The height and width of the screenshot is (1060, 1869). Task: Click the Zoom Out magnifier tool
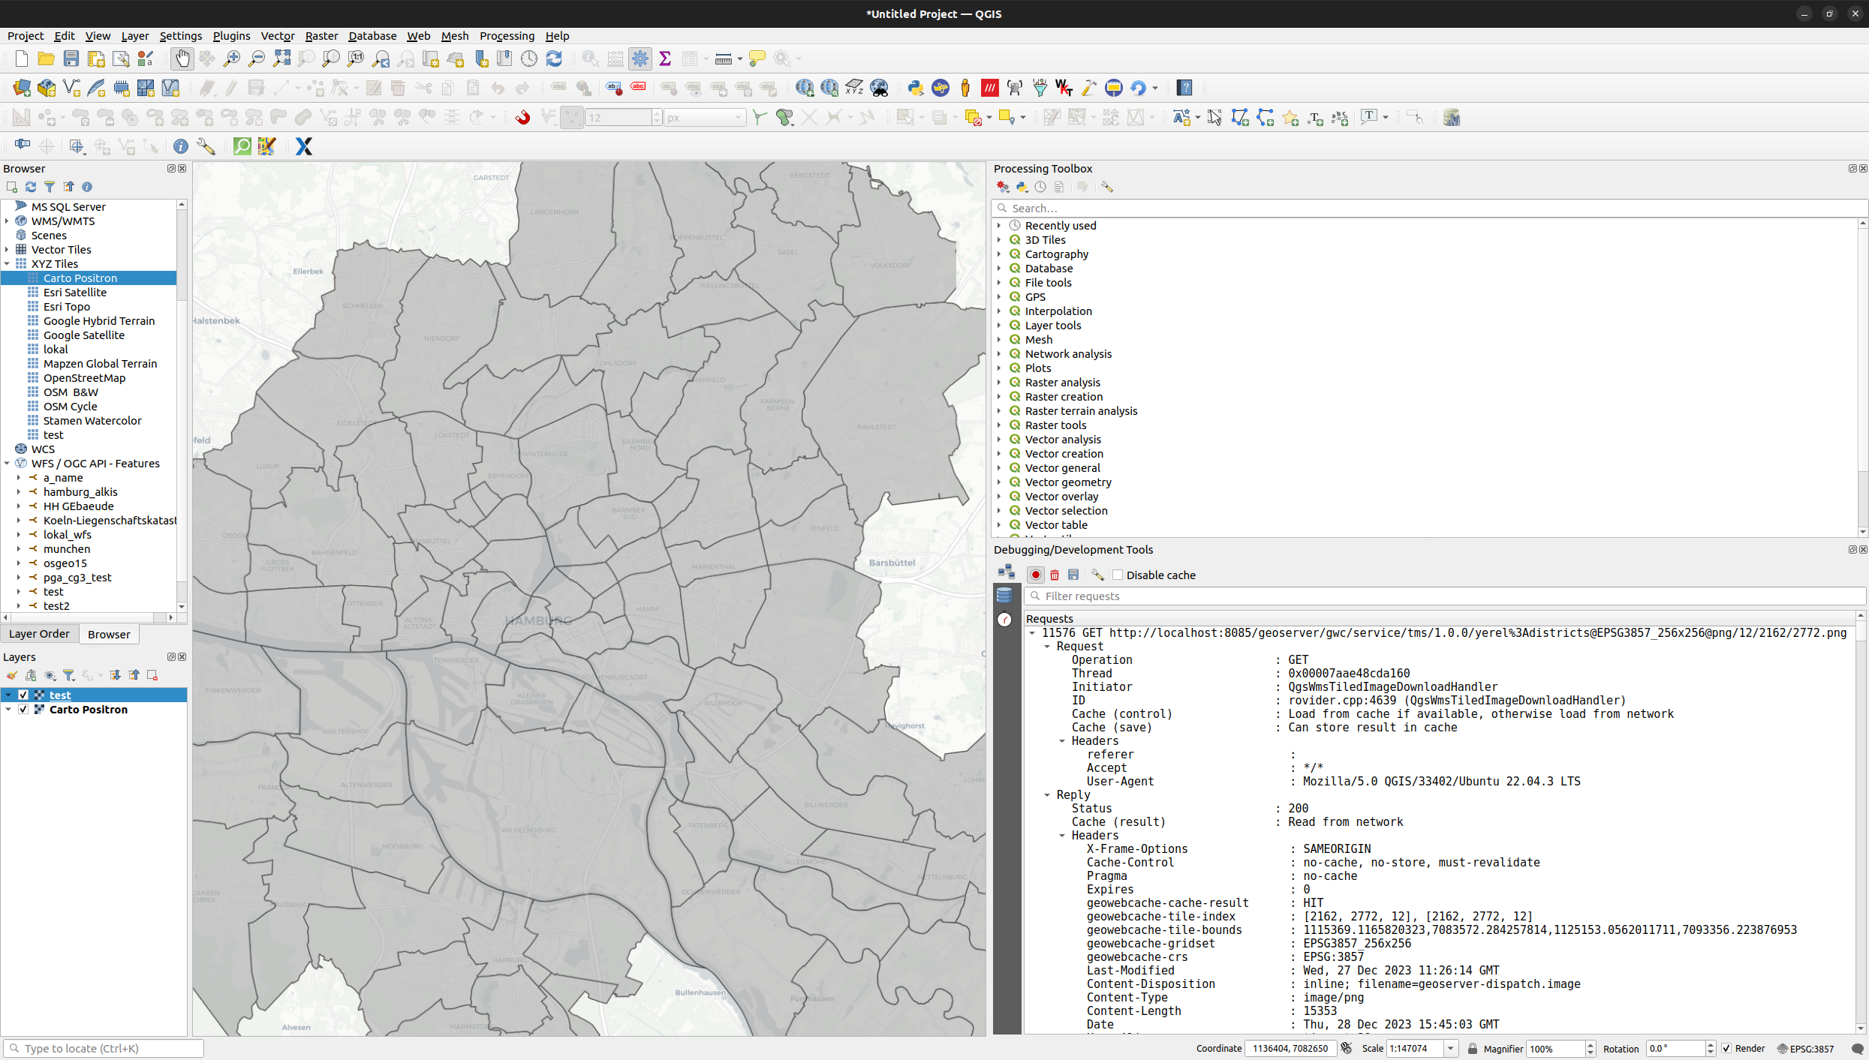[257, 59]
